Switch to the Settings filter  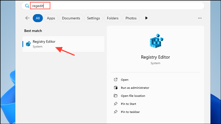pos(93,18)
